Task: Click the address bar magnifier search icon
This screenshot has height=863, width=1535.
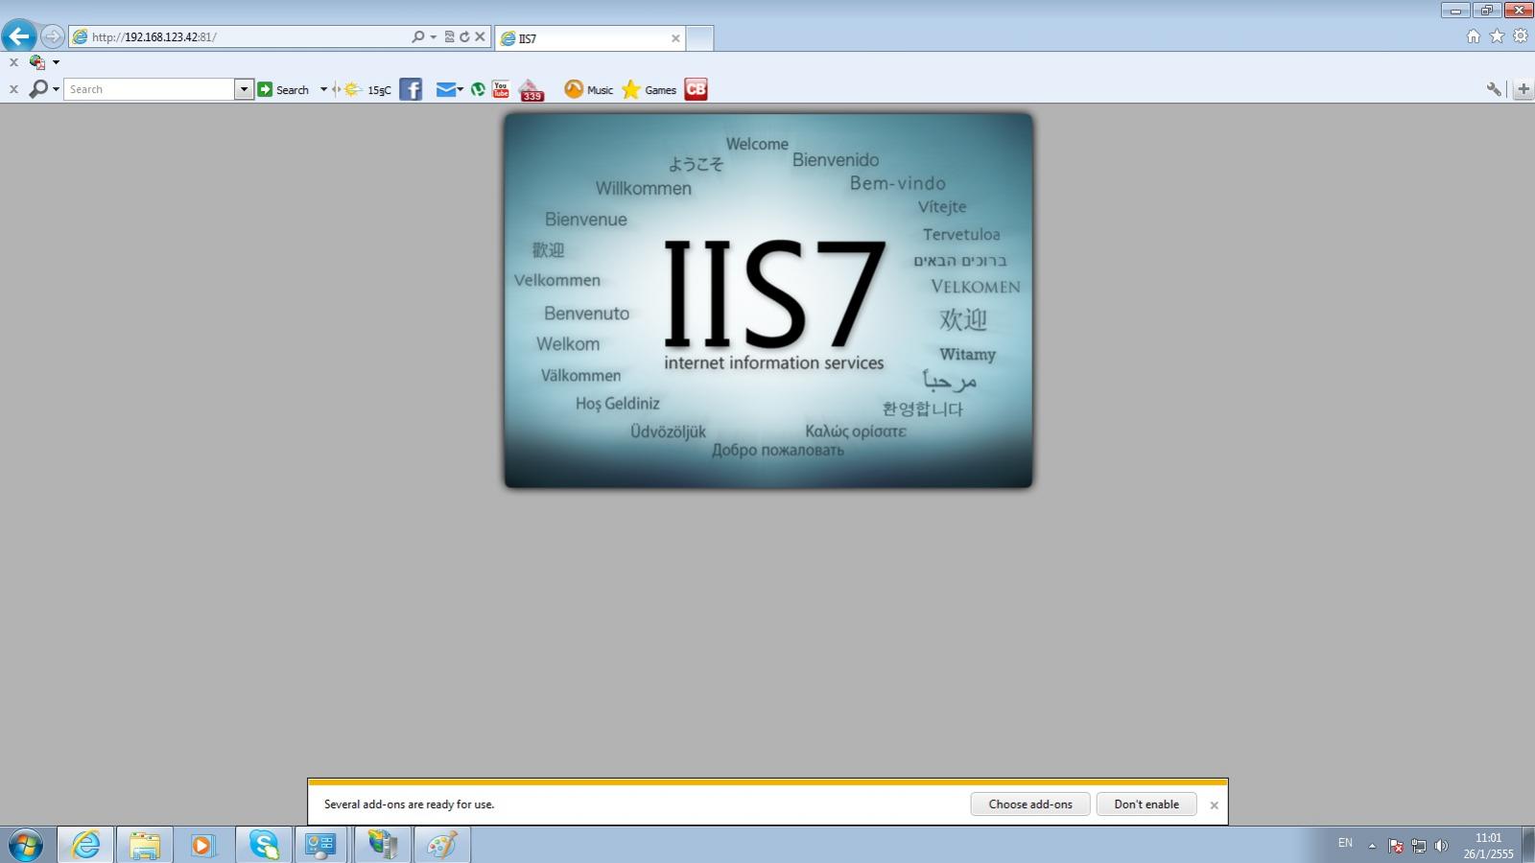Action: [417, 36]
